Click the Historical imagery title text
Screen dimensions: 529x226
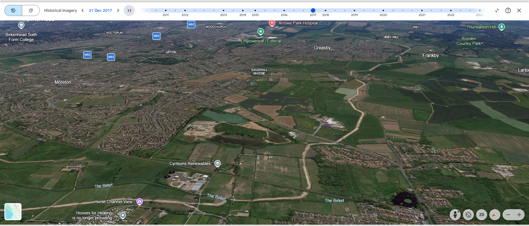(x=61, y=10)
